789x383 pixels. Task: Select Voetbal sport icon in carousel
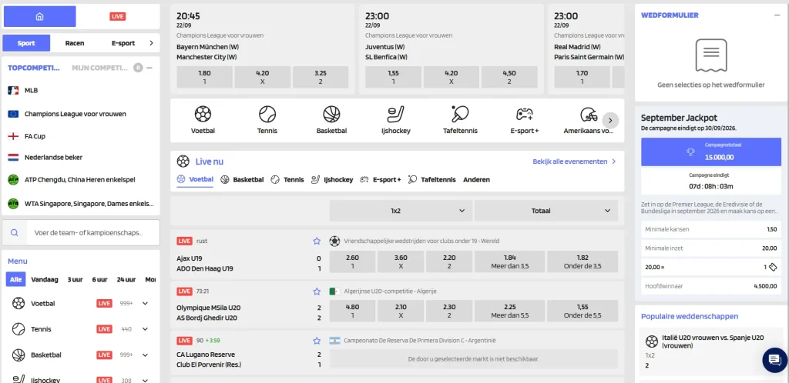pyautogui.click(x=203, y=115)
